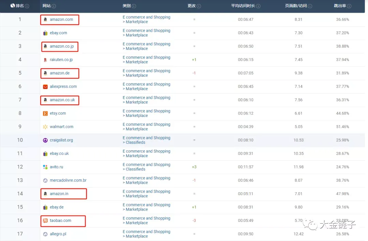Viewport: 368px width, 241px height.
Task: Open the avito.ru website link
Action: coord(56,167)
